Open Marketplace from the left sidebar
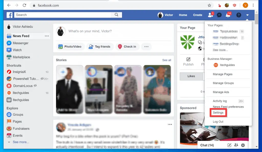 21,57
